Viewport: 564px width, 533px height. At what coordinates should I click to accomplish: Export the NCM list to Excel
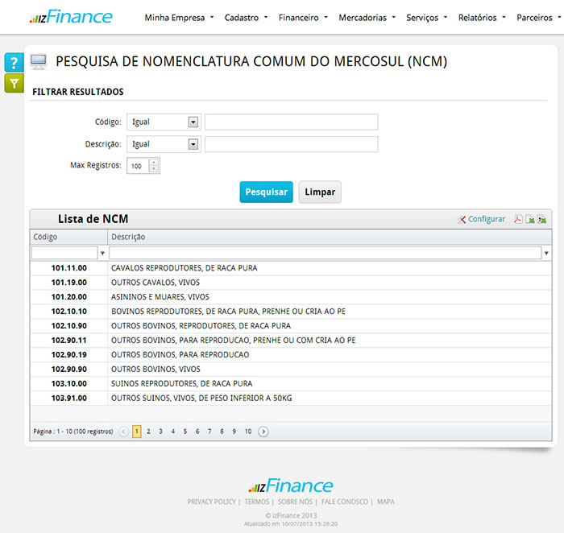tap(530, 219)
